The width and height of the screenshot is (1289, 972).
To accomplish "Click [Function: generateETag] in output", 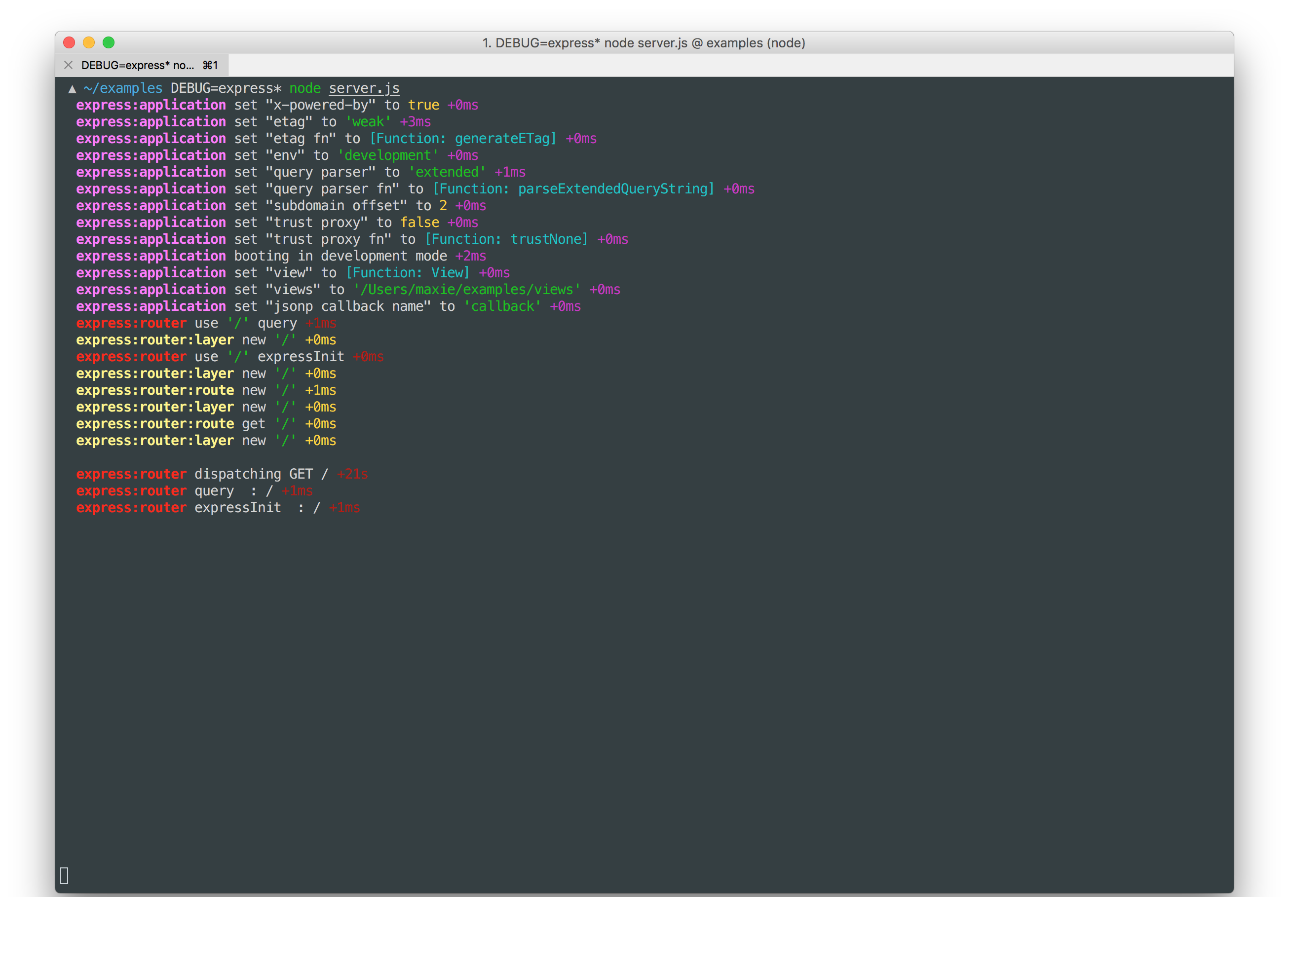I will 463,139.
